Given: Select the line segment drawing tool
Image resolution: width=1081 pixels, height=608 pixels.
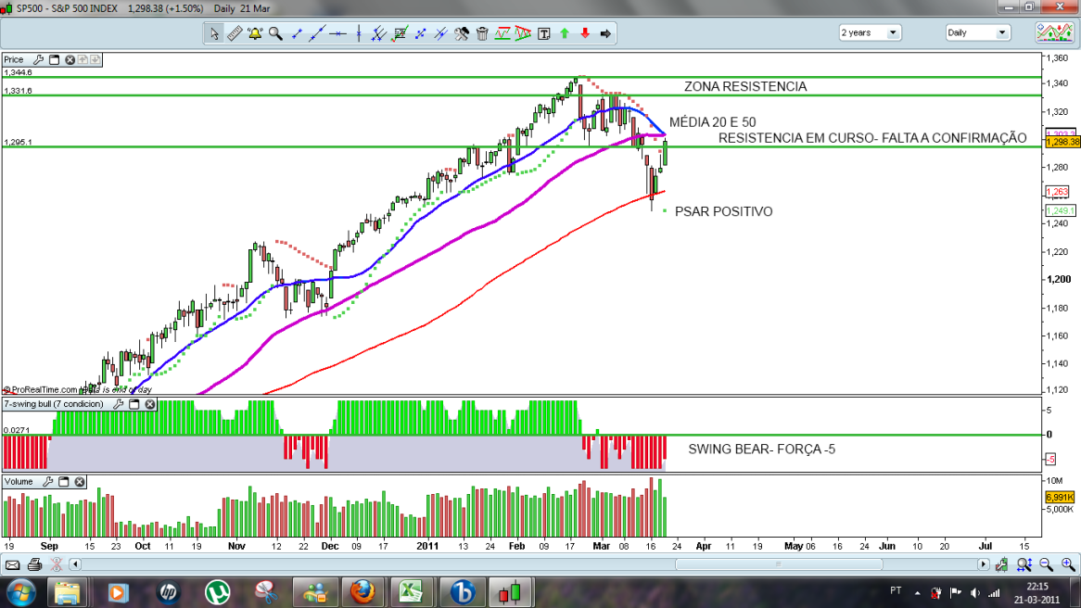Looking at the screenshot, I should pos(298,33).
